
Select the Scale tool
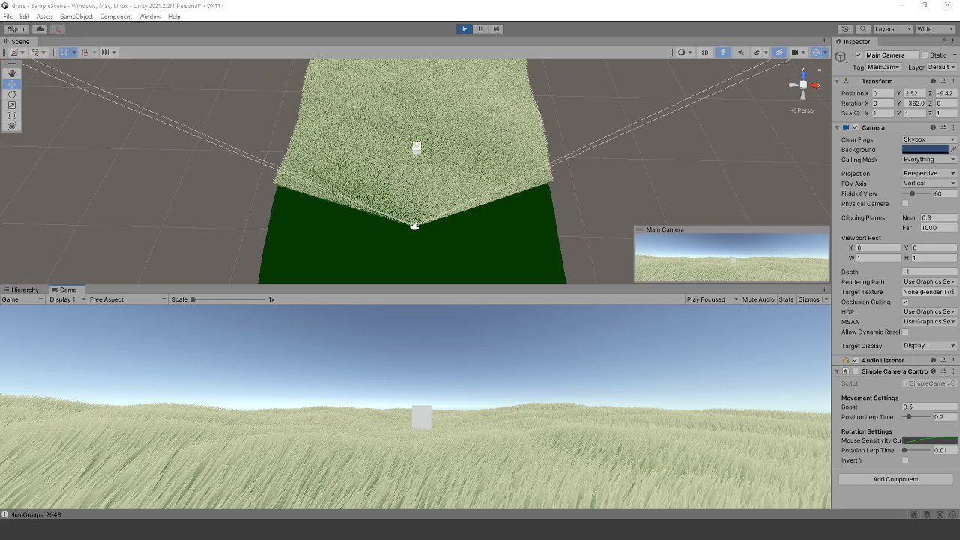[x=11, y=105]
